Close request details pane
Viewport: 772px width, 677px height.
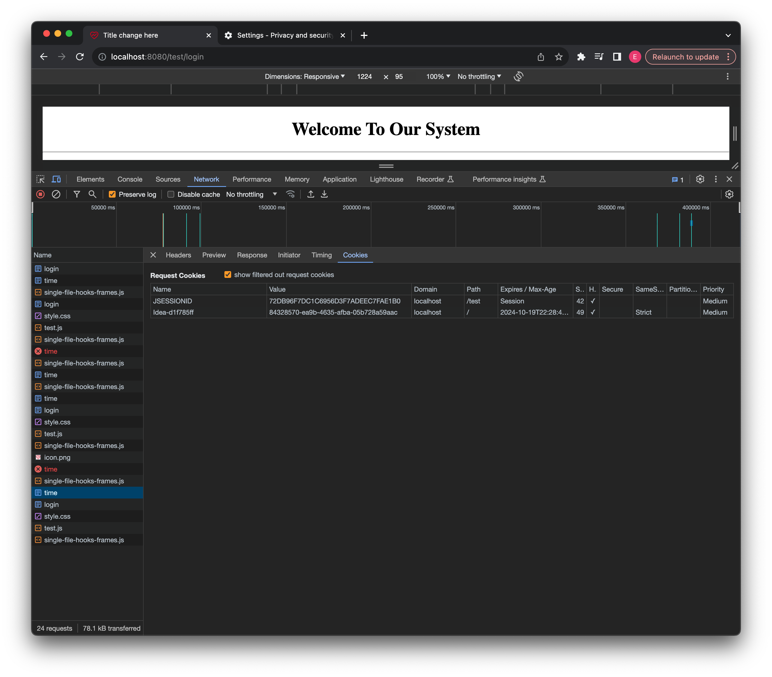pyautogui.click(x=153, y=255)
